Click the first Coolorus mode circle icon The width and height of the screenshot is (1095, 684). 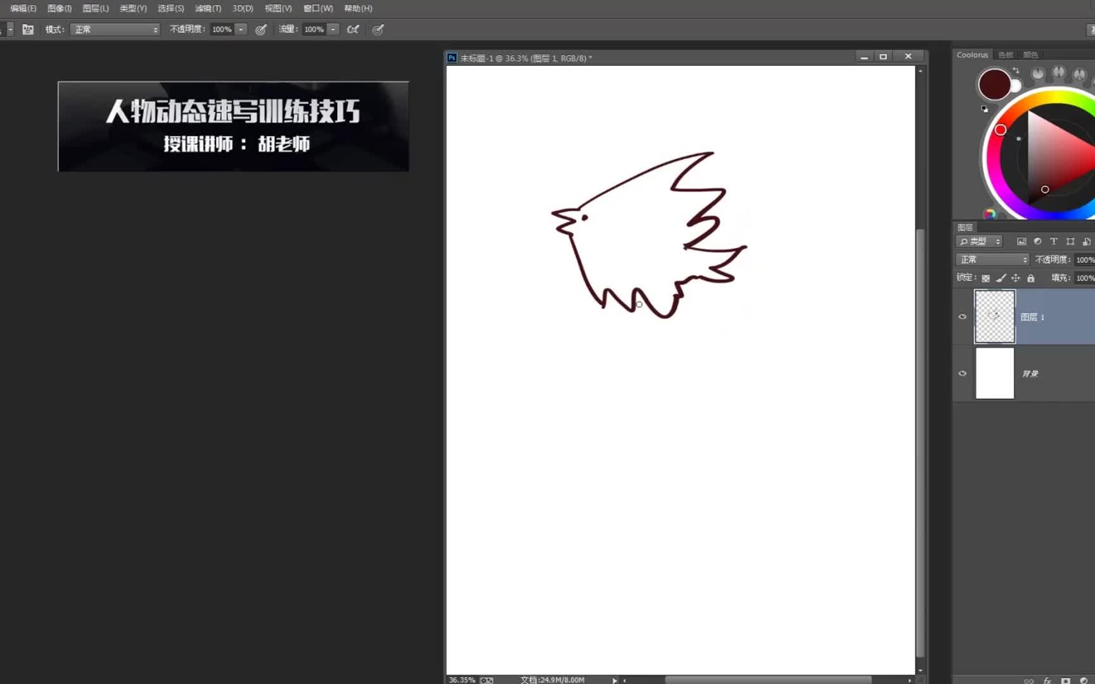click(x=1037, y=74)
